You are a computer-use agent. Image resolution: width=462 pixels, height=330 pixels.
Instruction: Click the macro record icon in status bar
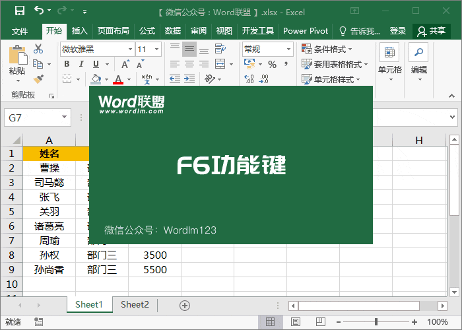39,323
